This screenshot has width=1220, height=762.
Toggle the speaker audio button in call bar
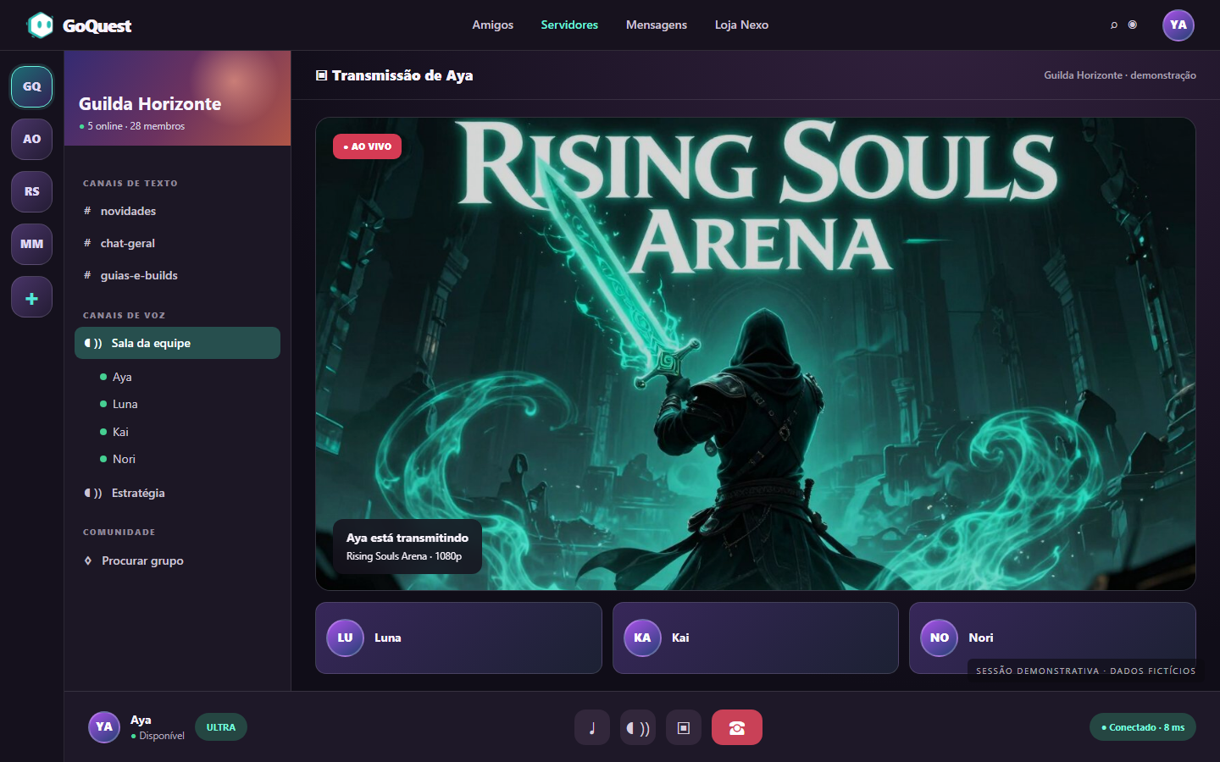pyautogui.click(x=638, y=727)
